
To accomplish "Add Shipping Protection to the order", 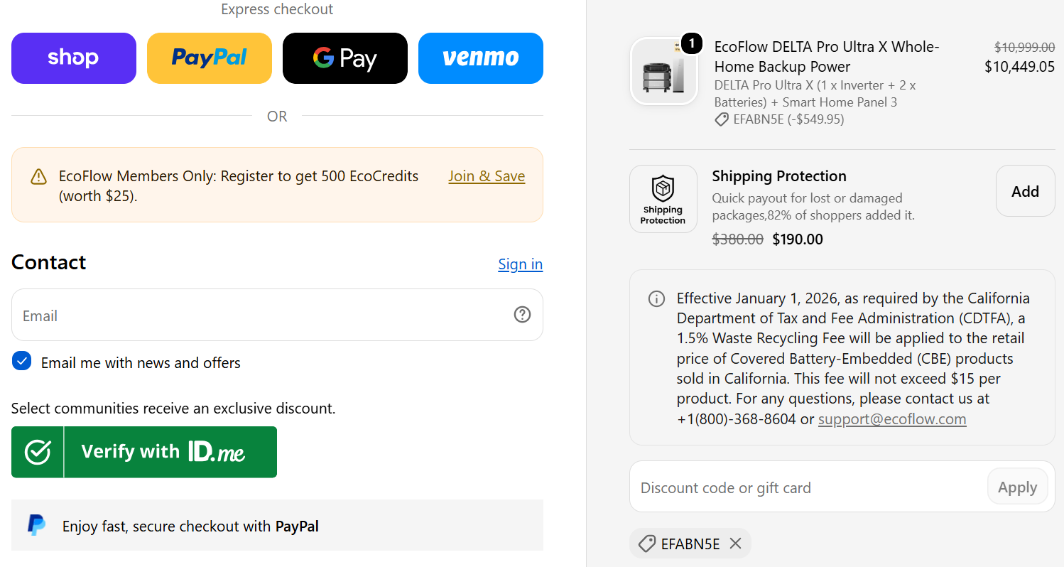I will [x=1025, y=191].
